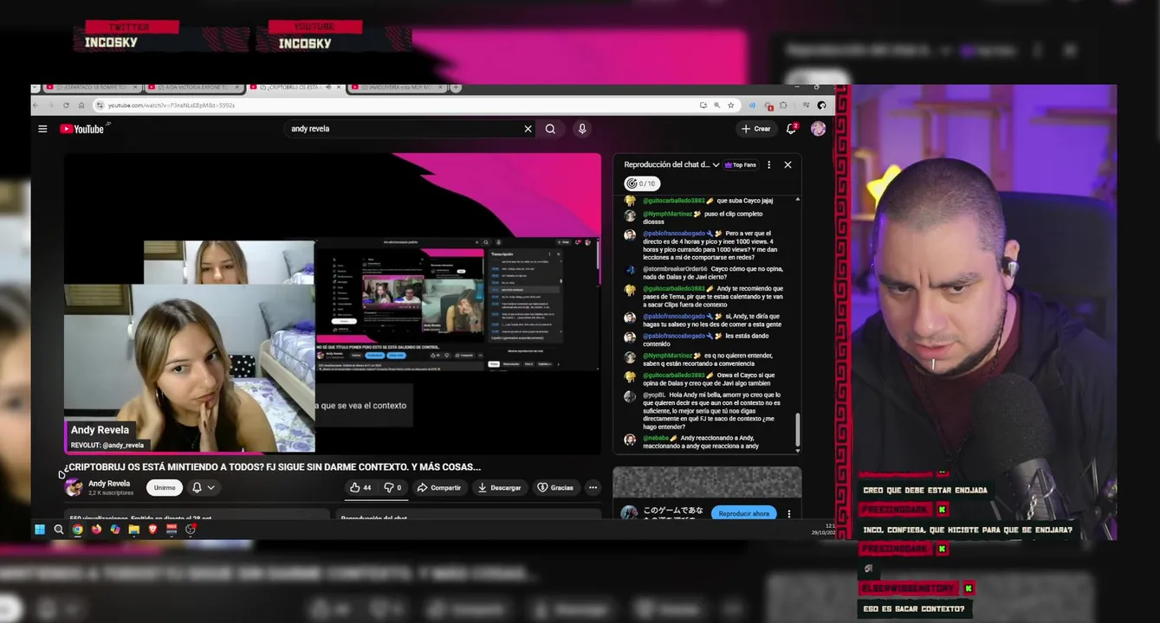Viewport: 1160px width, 623px height.
Task: Open Chrome from the taskbar
Action: click(x=78, y=530)
